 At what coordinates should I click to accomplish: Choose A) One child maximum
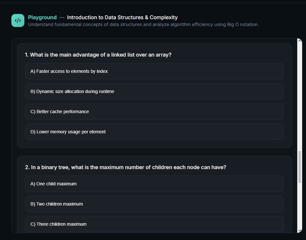coord(154,184)
